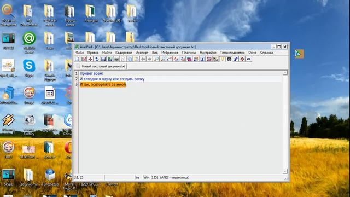Click highlighted line 'И так, повторяйте за мной'
Image resolution: width=350 pixels, height=197 pixels.
click(103, 84)
